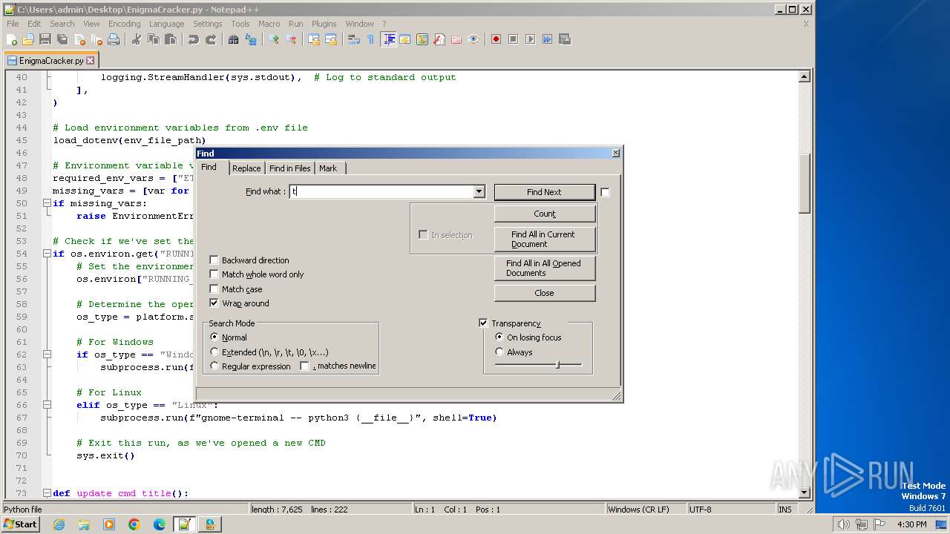Toggle the eye Monitoring icon
950x534 pixels.
click(x=474, y=39)
